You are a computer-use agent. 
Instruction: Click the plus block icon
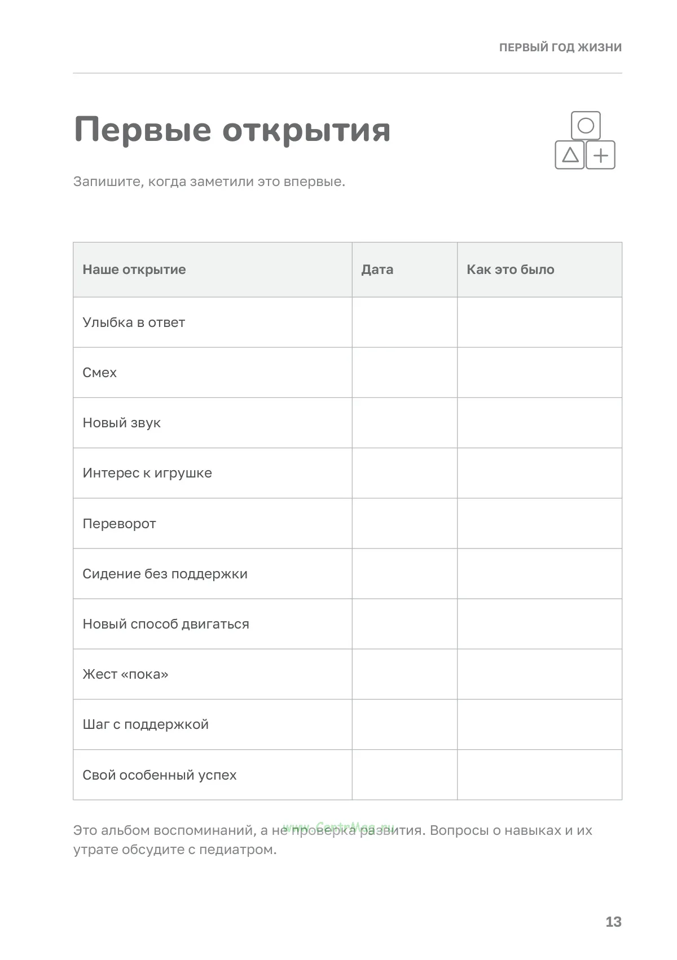click(x=601, y=155)
